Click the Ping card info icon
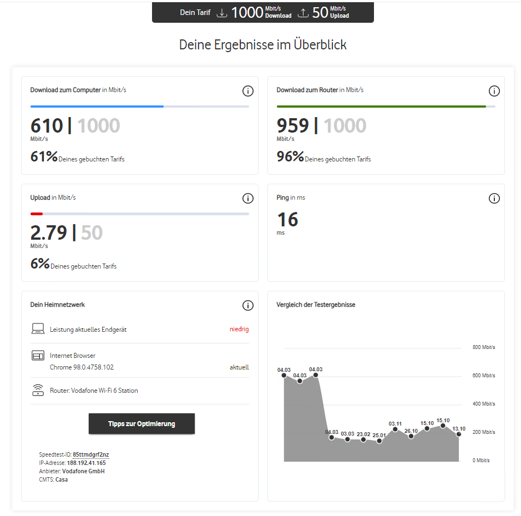521x516 pixels. coord(494,198)
